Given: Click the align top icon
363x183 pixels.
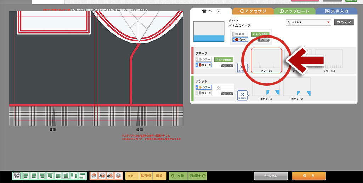Looking at the screenshot, I should pos(50,176).
